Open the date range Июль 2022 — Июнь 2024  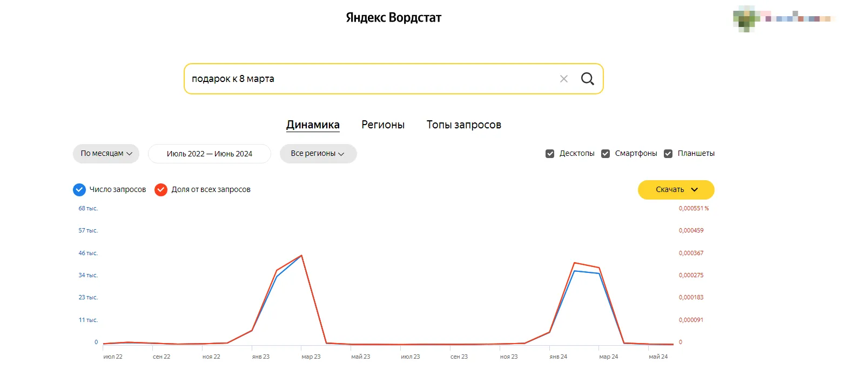pos(210,154)
